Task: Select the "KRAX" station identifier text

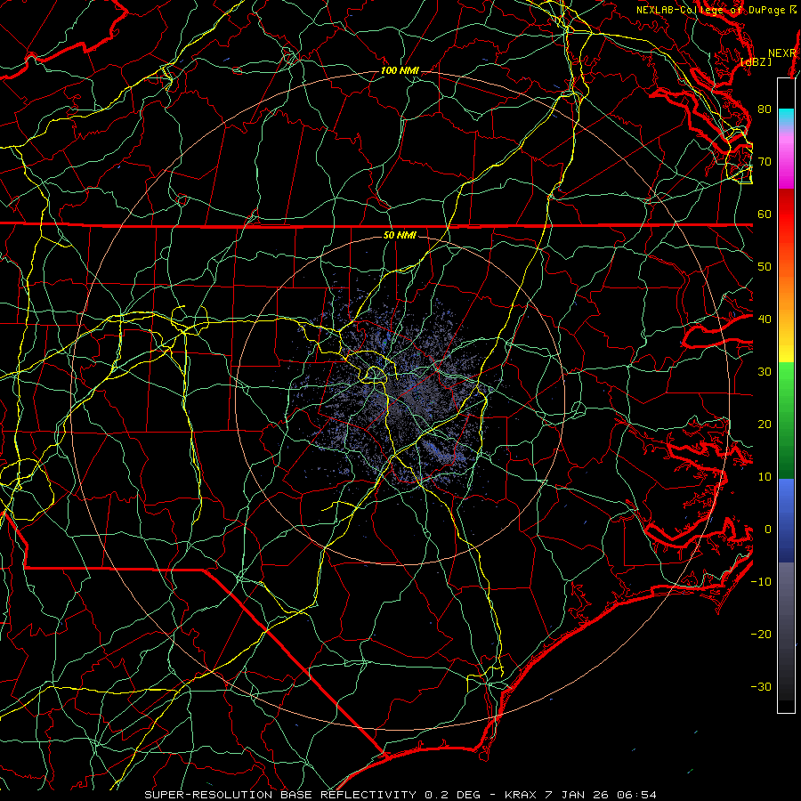Action: click(x=521, y=795)
